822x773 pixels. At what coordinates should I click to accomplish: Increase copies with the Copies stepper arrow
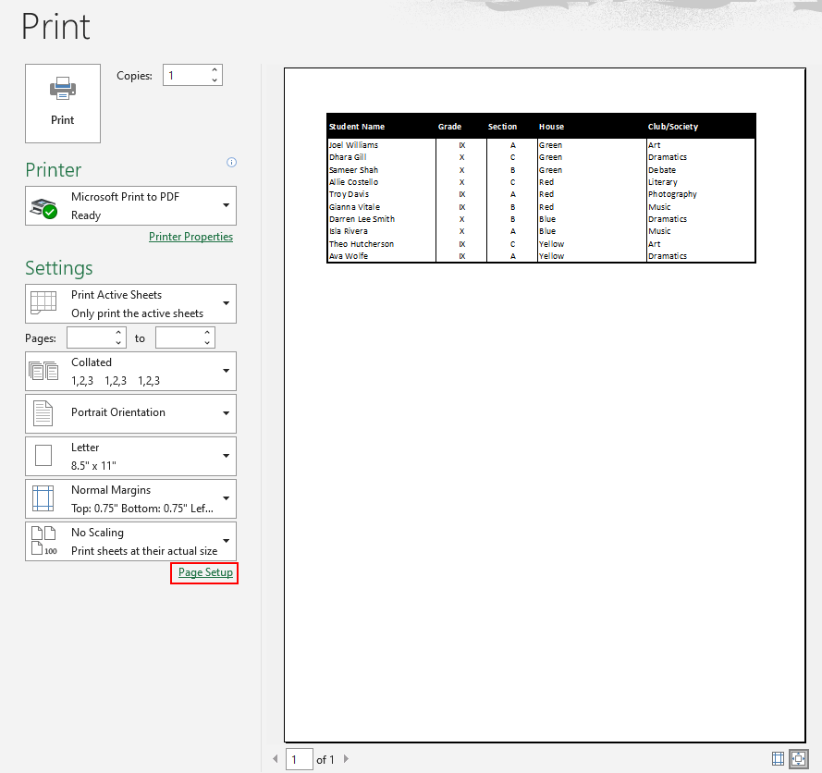pos(213,69)
